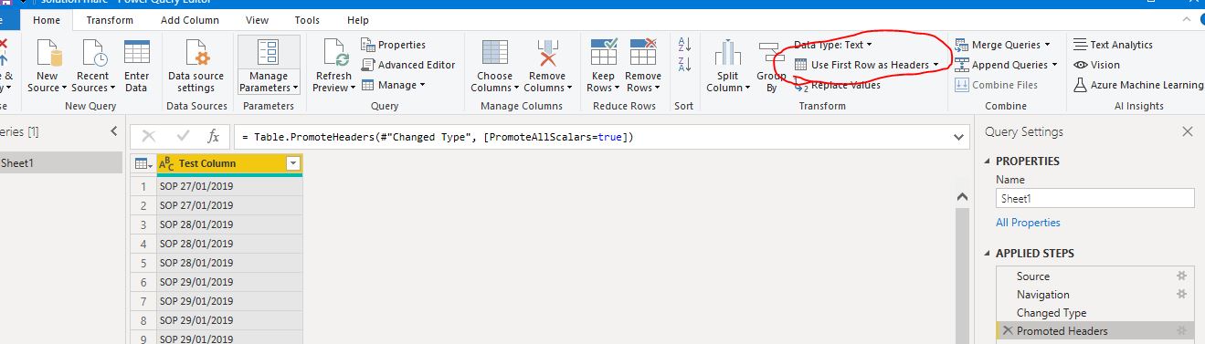Viewport: 1205px width, 344px height.
Task: Open the Add Column tab
Action: point(190,19)
